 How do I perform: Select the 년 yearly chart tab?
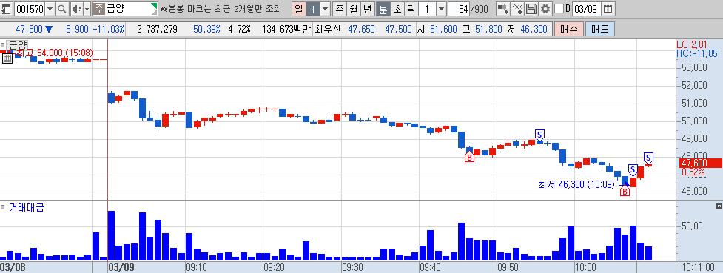click(368, 8)
